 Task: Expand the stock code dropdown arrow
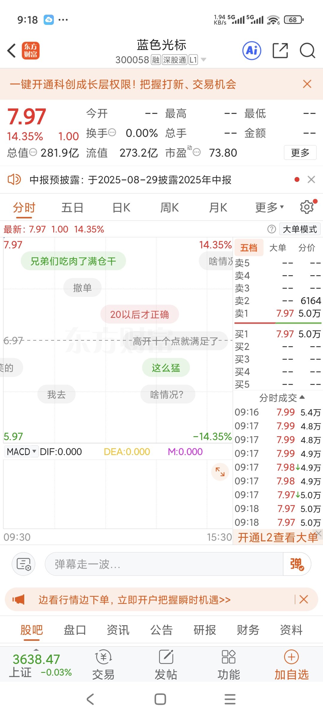coord(203,60)
